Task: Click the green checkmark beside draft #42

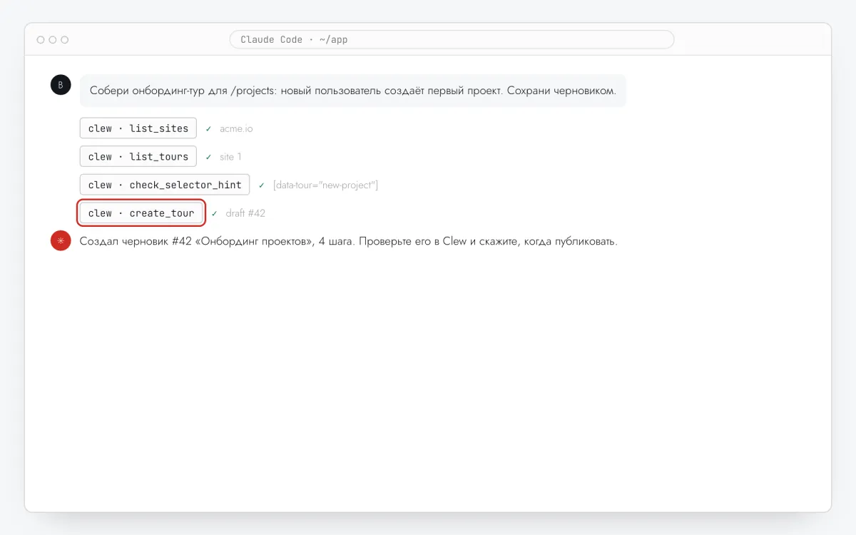Action: (x=215, y=213)
